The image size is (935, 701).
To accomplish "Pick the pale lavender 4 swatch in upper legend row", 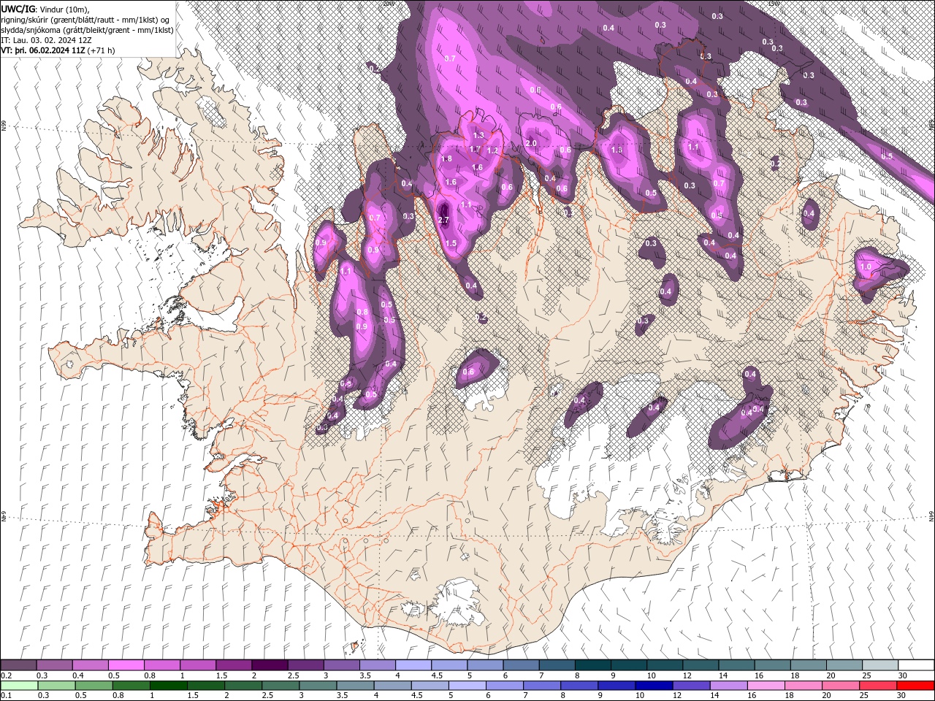I will (413, 664).
